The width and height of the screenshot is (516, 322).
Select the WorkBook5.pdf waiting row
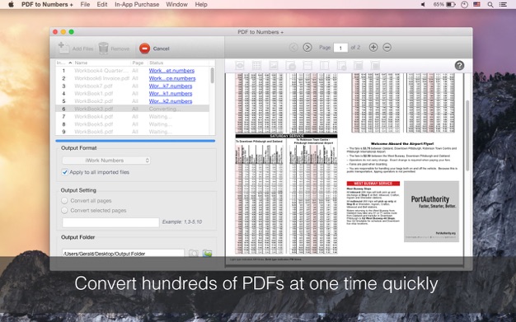click(x=132, y=124)
